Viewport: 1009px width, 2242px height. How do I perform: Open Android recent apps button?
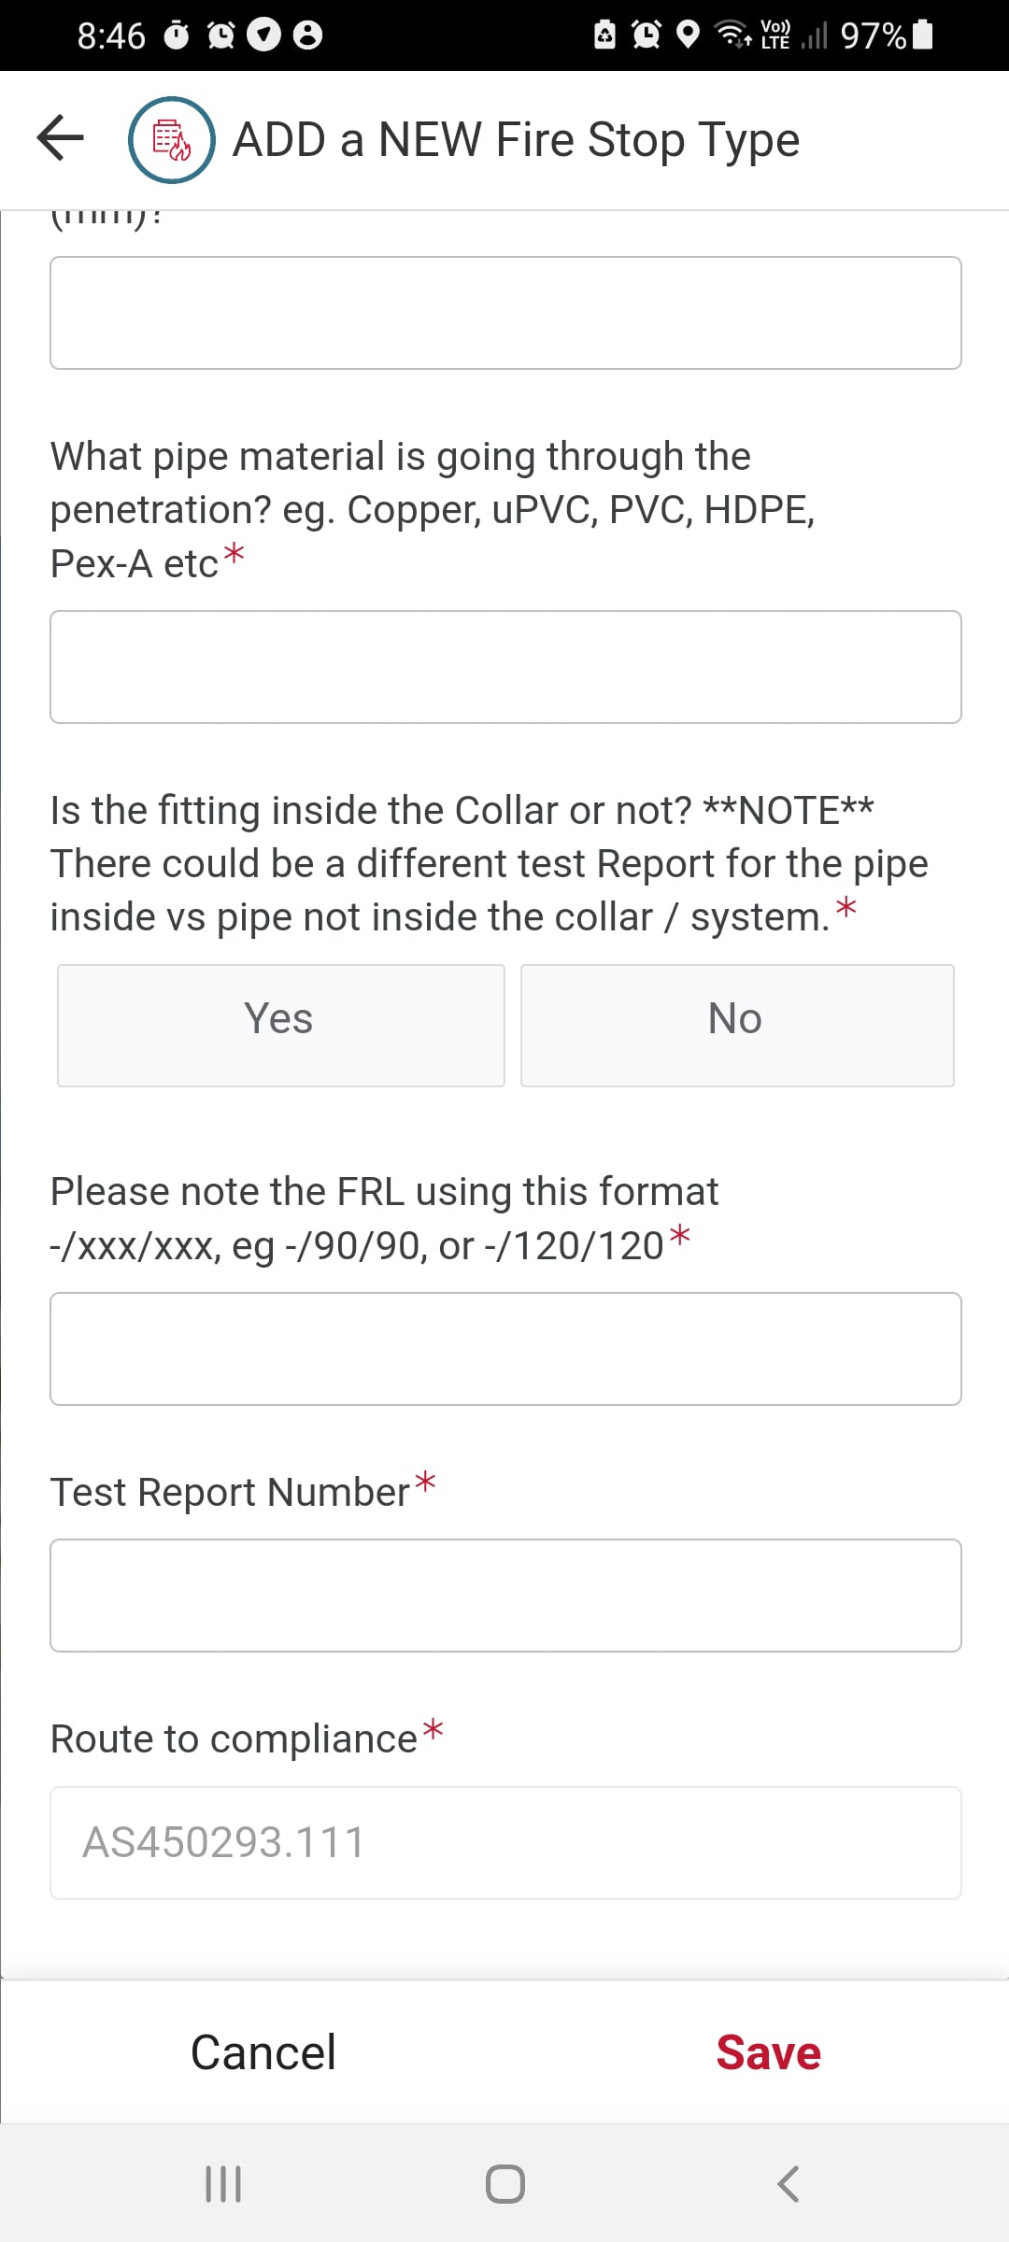[223, 2184]
